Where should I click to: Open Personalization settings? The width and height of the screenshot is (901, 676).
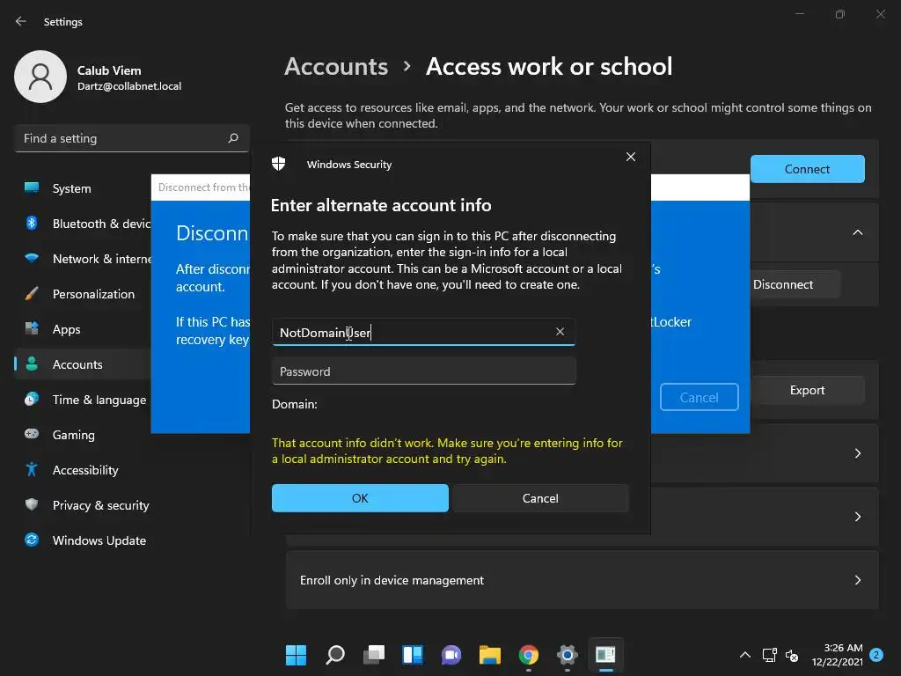(x=93, y=294)
